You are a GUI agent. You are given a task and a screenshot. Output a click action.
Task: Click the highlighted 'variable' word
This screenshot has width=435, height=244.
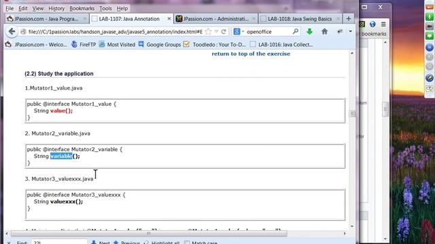coord(61,156)
